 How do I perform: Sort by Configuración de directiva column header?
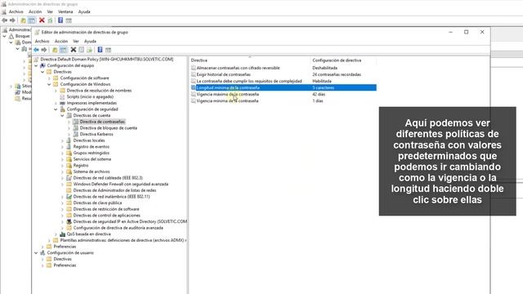[x=343, y=60]
